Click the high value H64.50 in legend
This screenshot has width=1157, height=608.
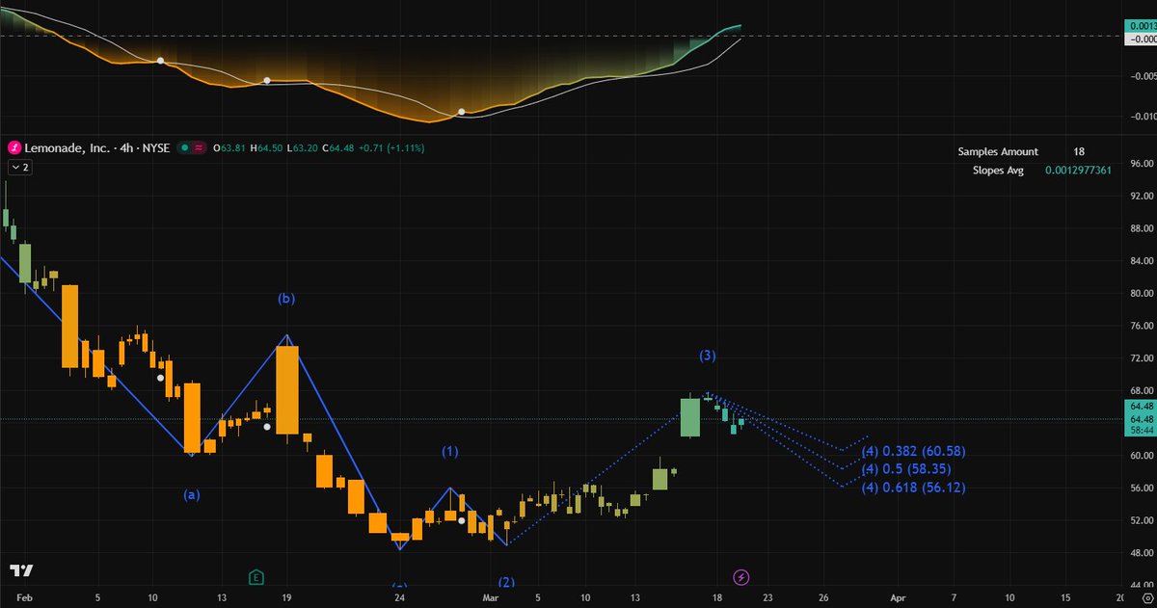266,148
